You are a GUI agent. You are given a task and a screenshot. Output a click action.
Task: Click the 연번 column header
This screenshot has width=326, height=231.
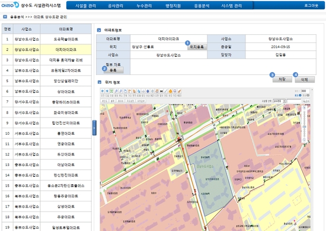click(8, 29)
